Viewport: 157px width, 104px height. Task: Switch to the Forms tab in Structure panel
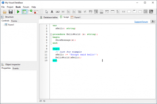click(x=14, y=21)
